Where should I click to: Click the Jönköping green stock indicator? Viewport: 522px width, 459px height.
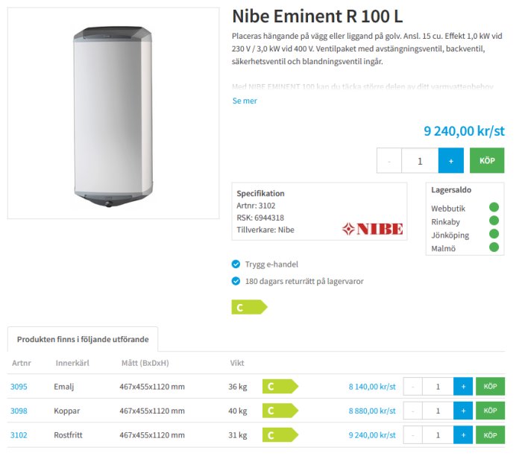494,234
